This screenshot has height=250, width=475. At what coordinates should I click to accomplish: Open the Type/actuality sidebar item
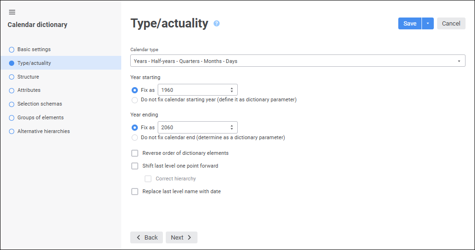34,63
